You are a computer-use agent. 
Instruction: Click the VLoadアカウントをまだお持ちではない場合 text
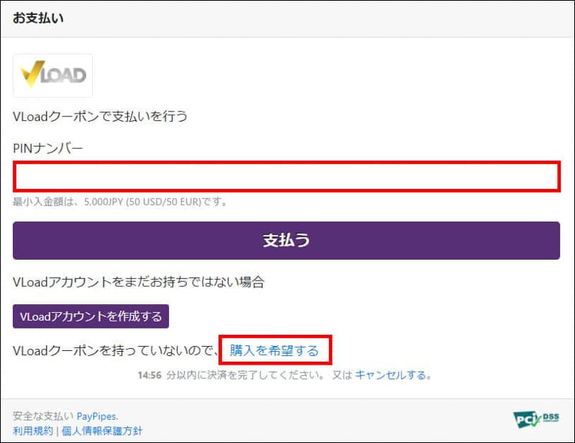(139, 282)
